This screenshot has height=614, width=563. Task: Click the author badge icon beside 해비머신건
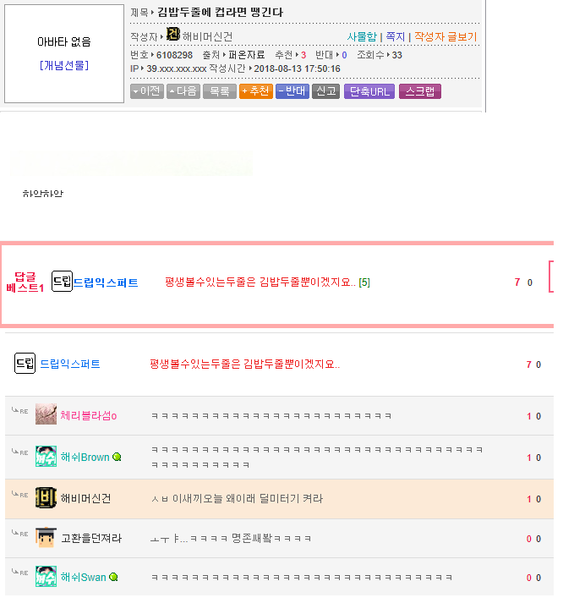tap(173, 35)
